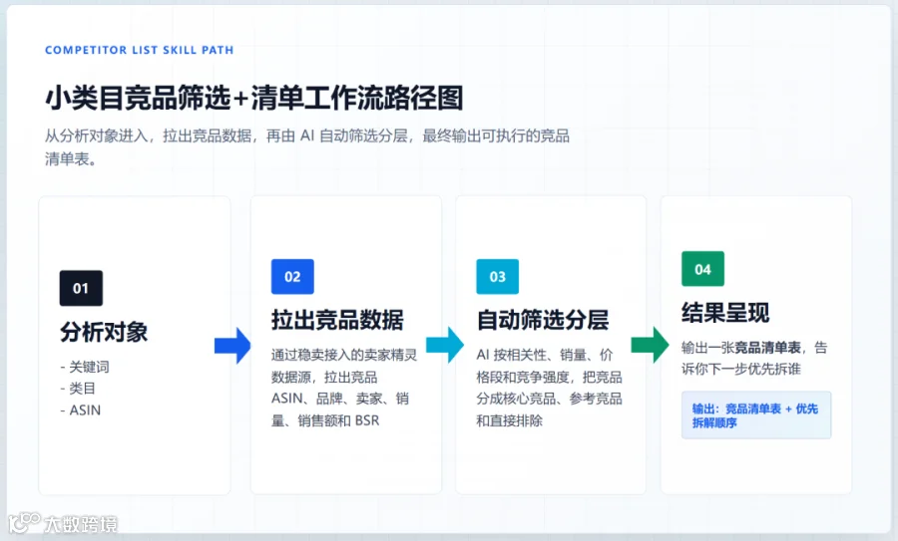Select the heading 拉出竞品数据
This screenshot has width=898, height=541.
tap(337, 320)
